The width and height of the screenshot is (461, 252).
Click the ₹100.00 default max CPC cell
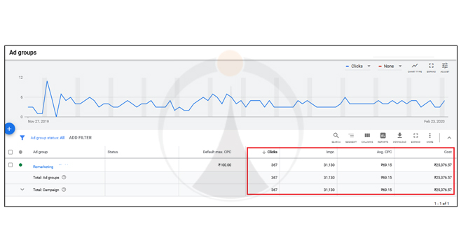coord(225,165)
